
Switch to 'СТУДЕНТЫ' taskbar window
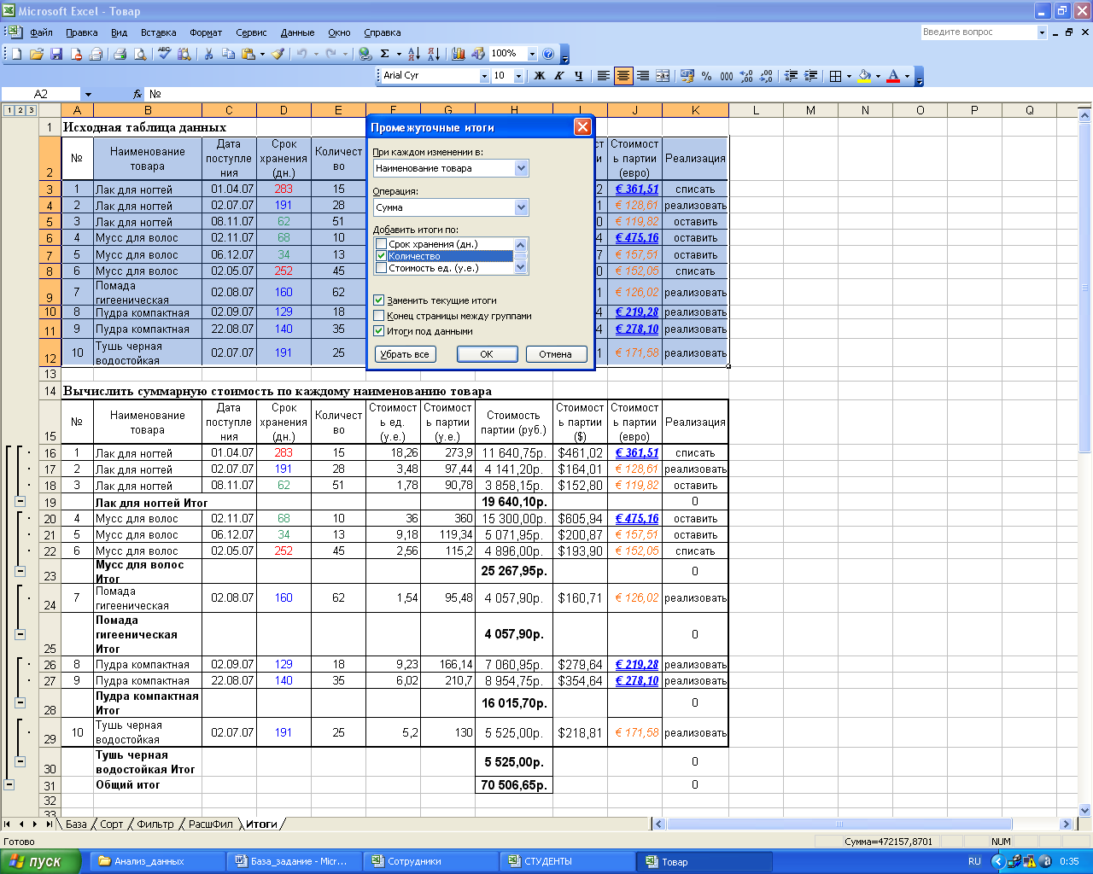(x=568, y=861)
